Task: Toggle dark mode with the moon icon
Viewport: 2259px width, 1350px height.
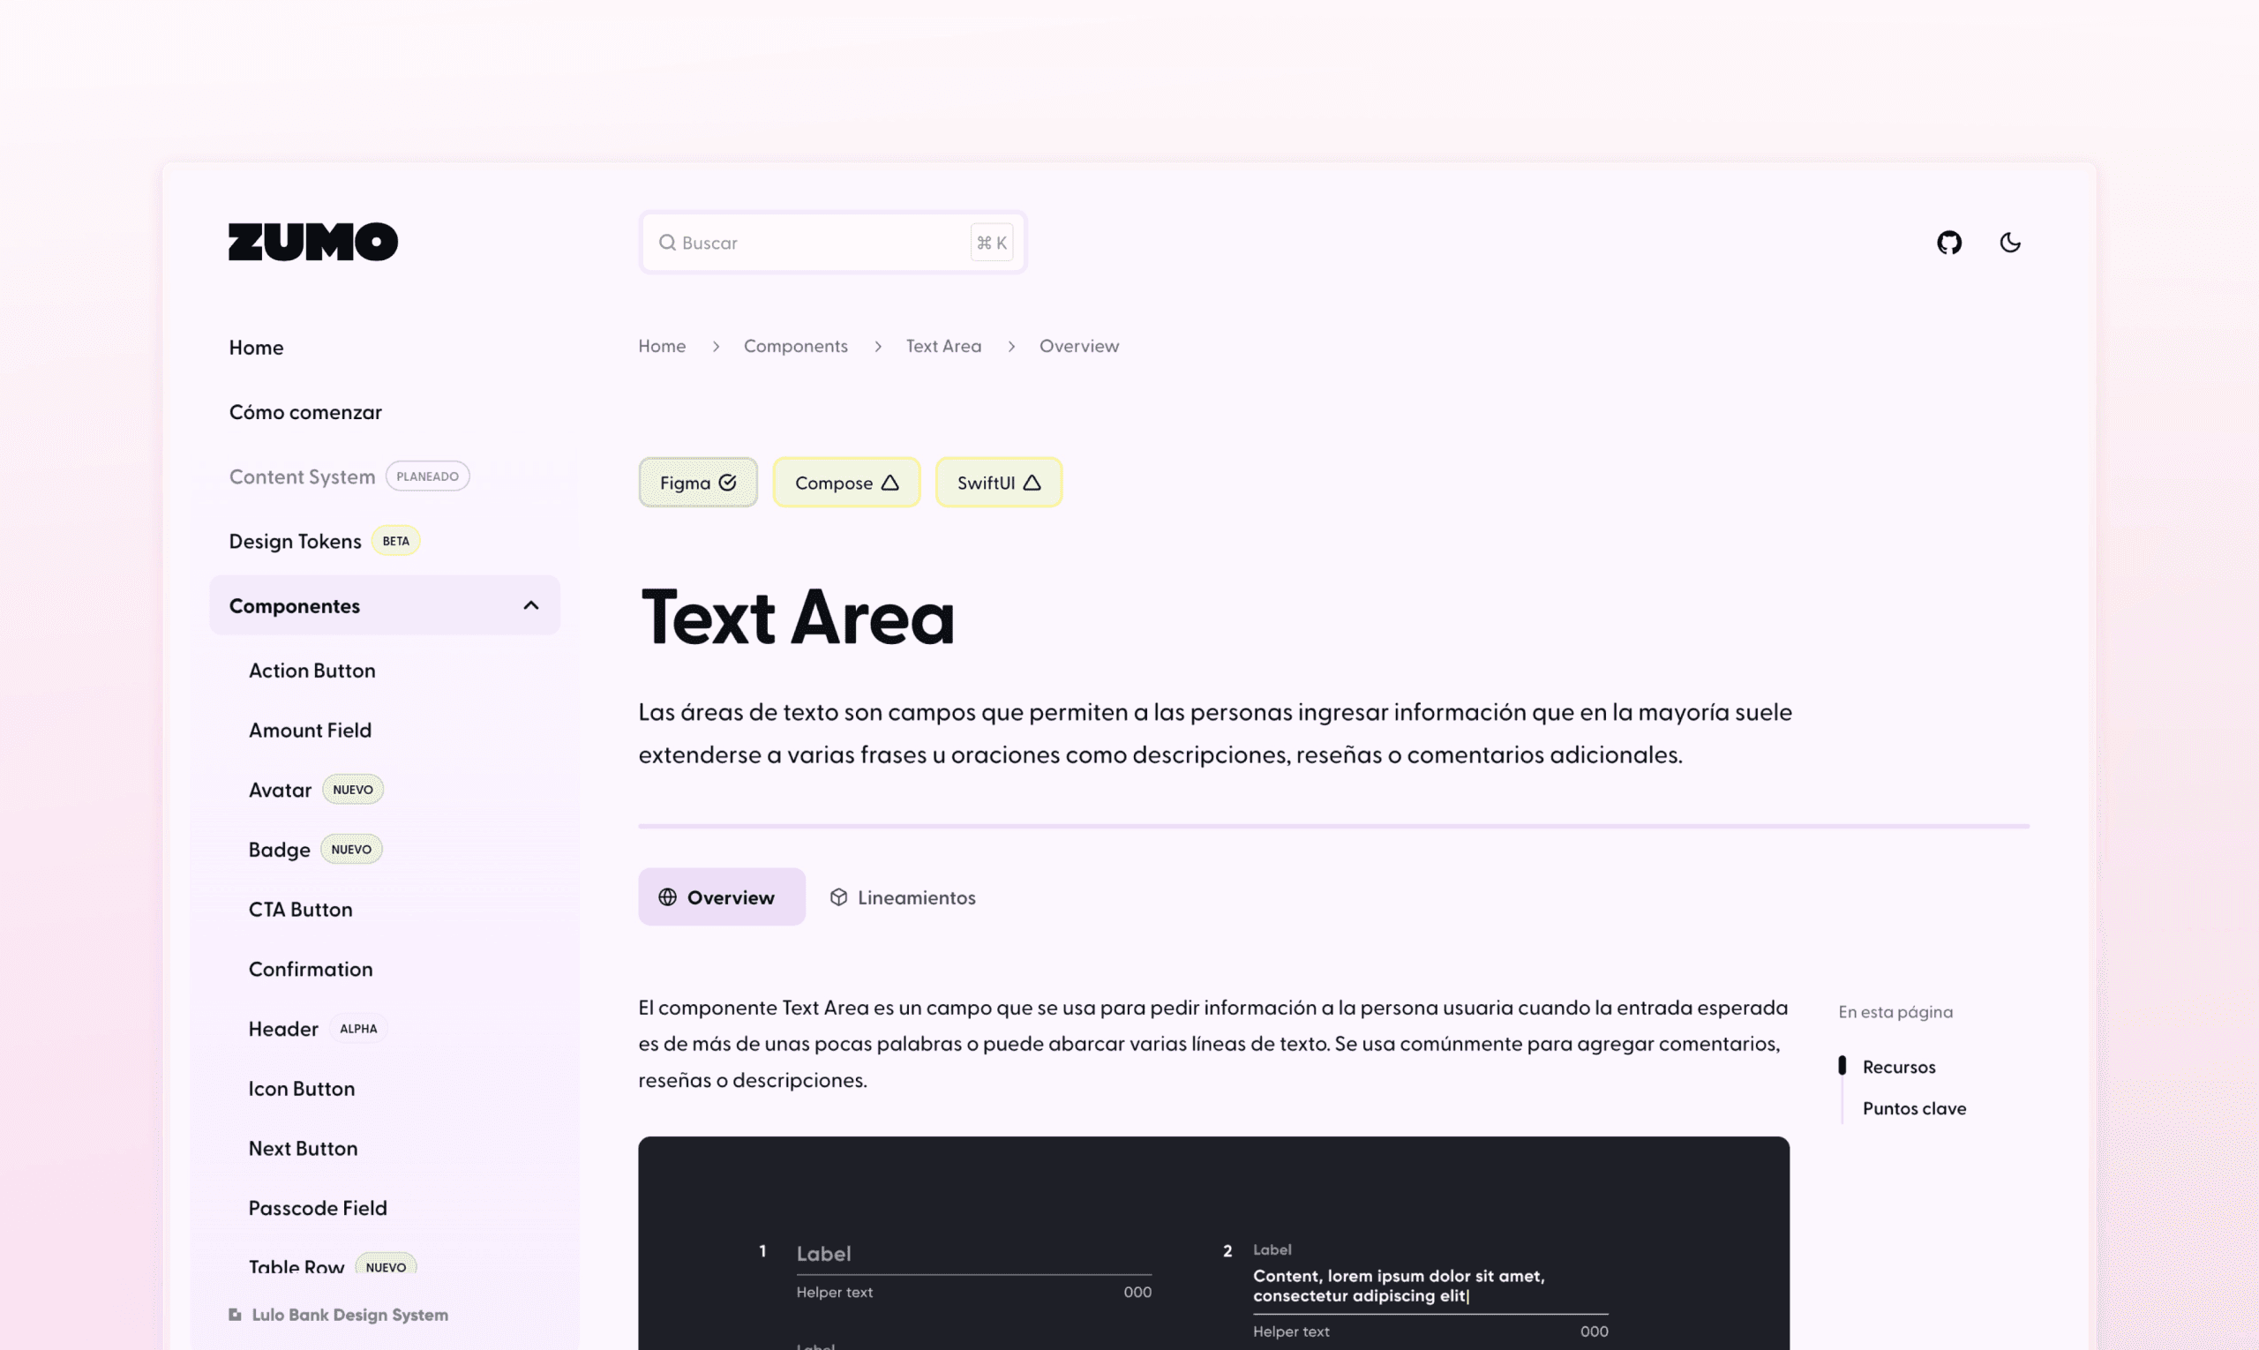Action: pos(2011,242)
